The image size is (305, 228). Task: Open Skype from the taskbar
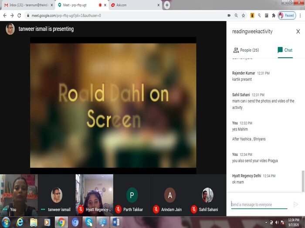click(89, 222)
